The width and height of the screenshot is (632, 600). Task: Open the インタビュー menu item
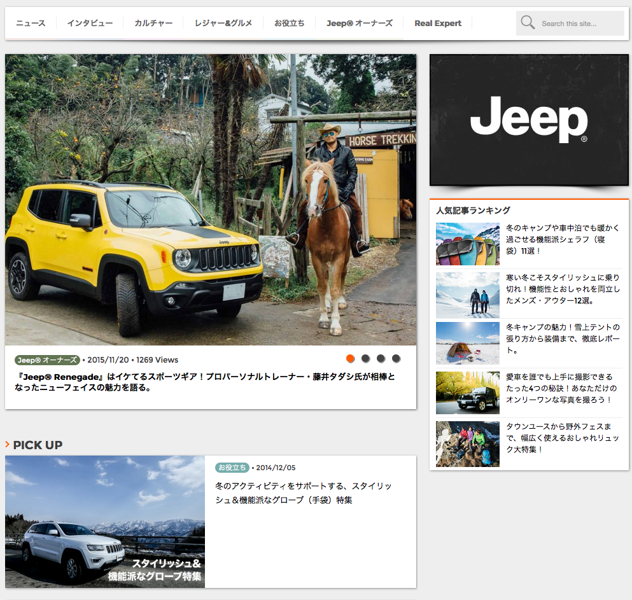pyautogui.click(x=90, y=24)
